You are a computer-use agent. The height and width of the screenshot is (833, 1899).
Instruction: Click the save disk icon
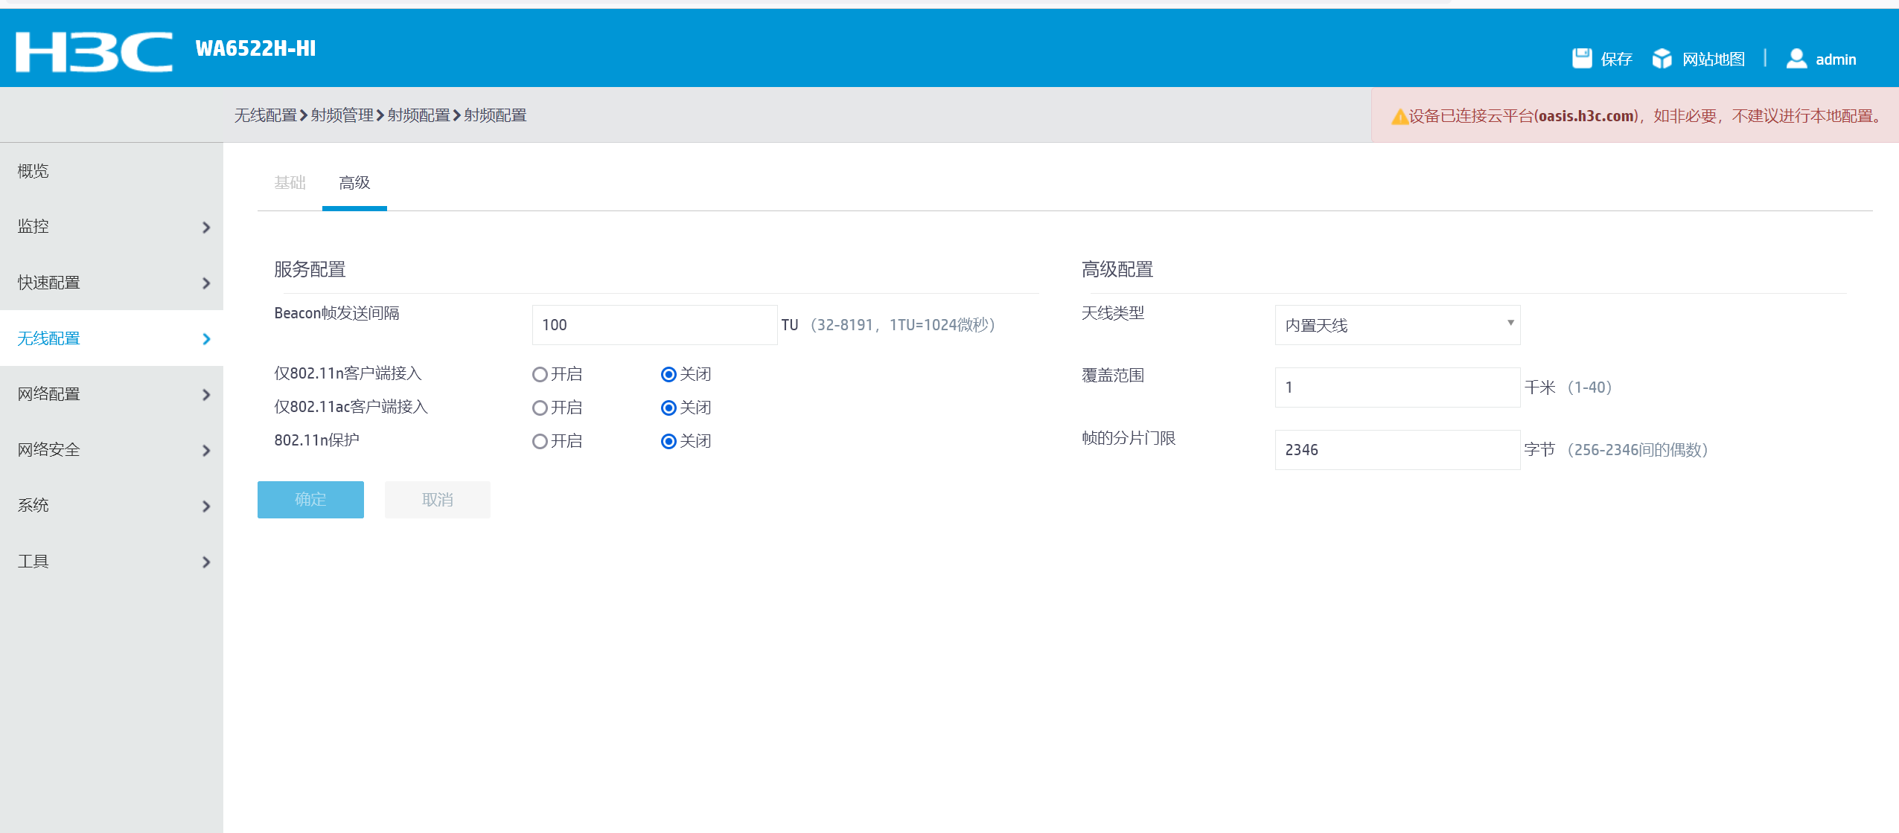pos(1581,58)
